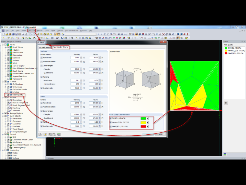This screenshot has height=185, width=246.
Task: Switch to FE Mesh Settings tab
Action: click(45, 47)
